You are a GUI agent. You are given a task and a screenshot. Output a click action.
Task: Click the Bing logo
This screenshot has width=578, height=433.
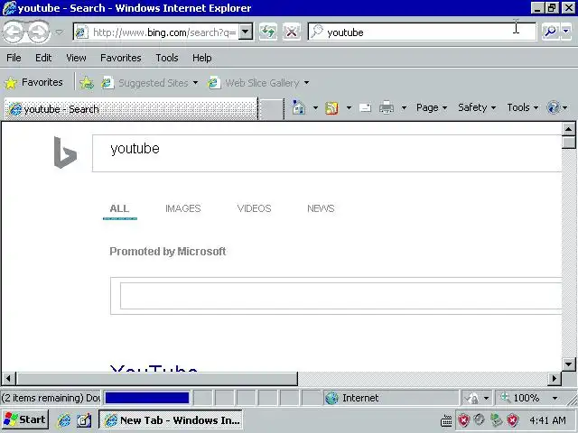tap(65, 152)
